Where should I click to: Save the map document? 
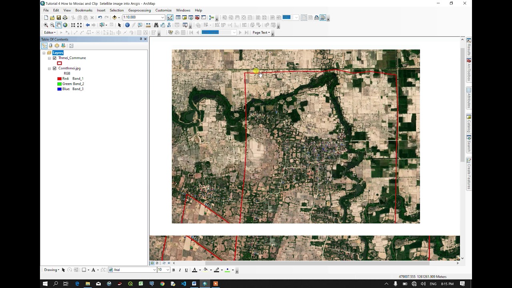[59, 17]
